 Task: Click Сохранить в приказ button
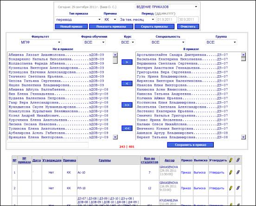pos(190,145)
